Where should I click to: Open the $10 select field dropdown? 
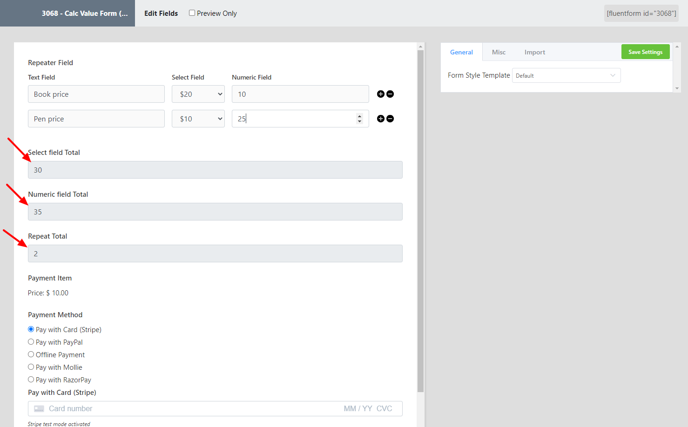[198, 119]
